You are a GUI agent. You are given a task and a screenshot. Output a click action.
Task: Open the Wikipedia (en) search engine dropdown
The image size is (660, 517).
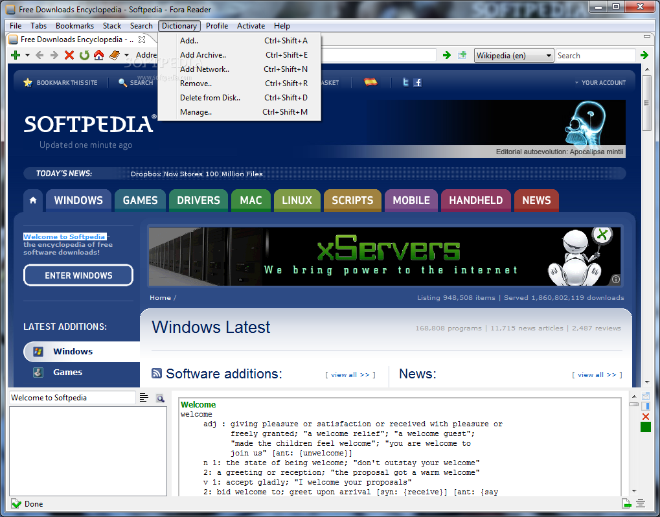tap(514, 56)
